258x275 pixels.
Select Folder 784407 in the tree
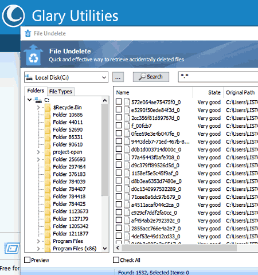(69, 189)
